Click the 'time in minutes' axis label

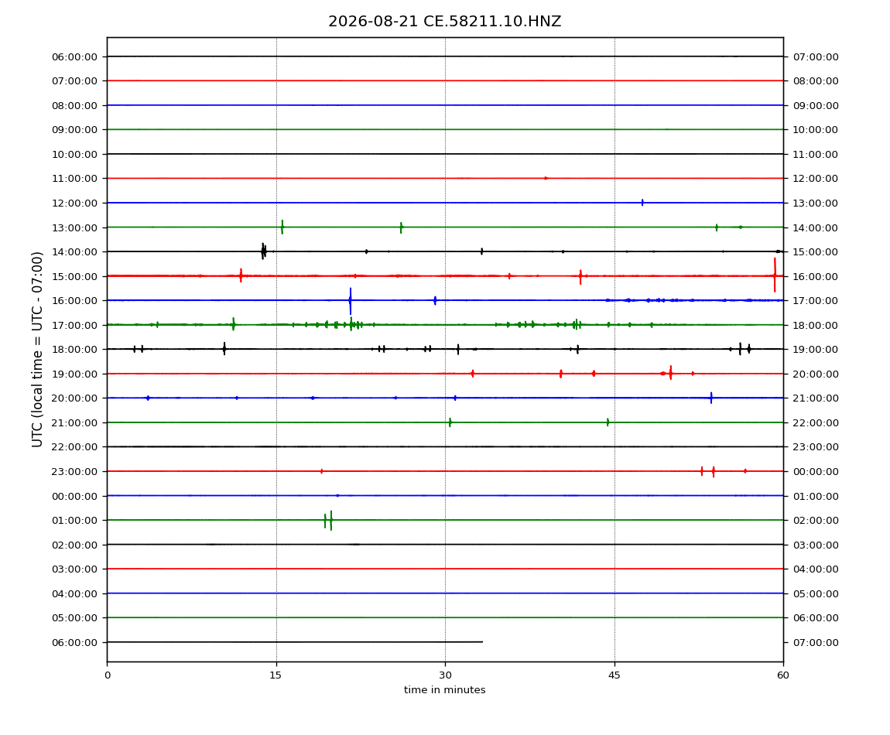[444, 690]
